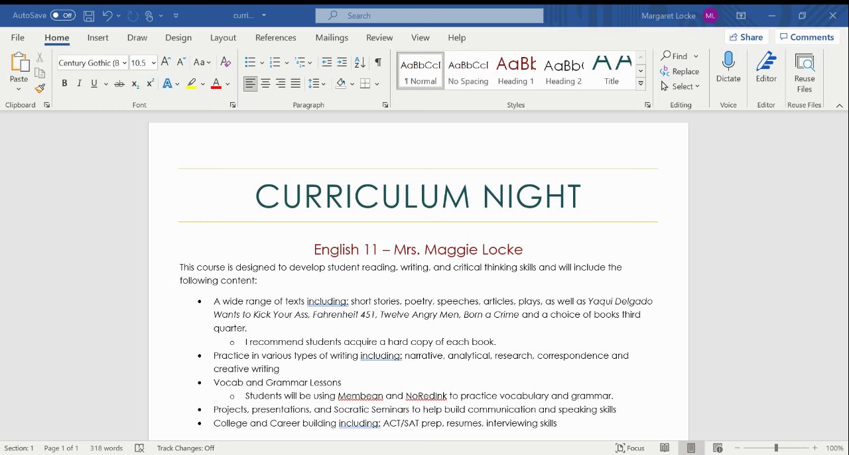Align text to the right
This screenshot has width=849, height=455.
[281, 84]
